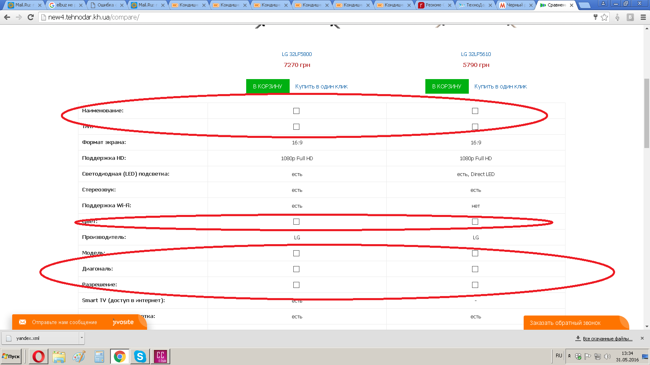Expand the yandex.xml download options arrow
Image resolution: width=650 pixels, height=365 pixels.
[82, 338]
